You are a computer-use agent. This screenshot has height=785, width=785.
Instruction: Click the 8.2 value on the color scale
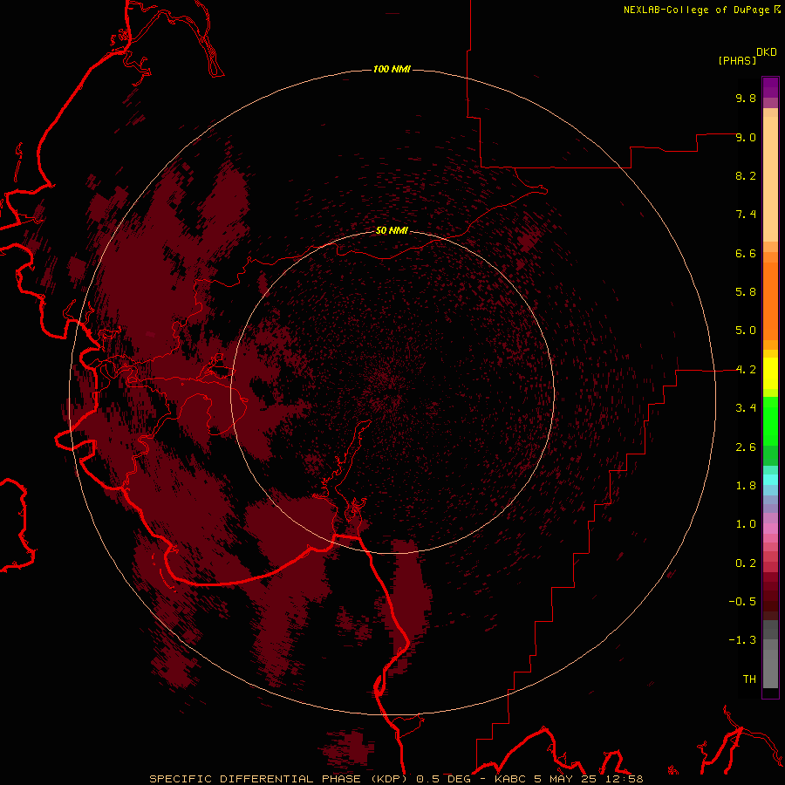coord(746,175)
